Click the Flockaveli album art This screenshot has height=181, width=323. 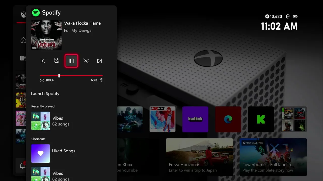tap(46, 35)
